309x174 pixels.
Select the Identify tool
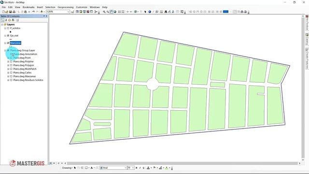pyautogui.click(x=150, y=12)
